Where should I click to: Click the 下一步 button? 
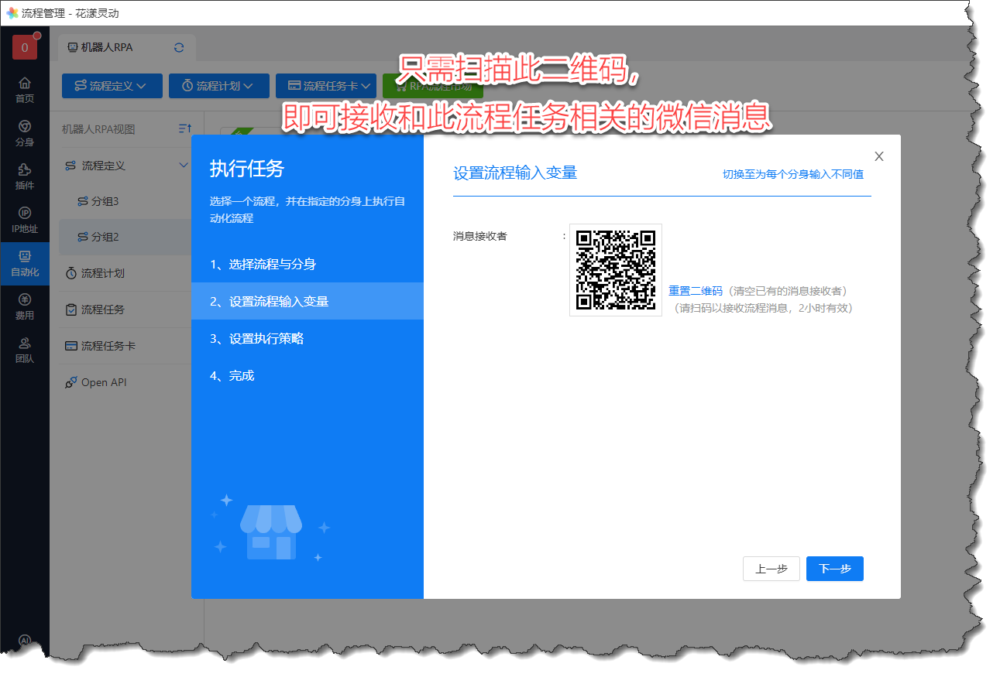(x=835, y=569)
